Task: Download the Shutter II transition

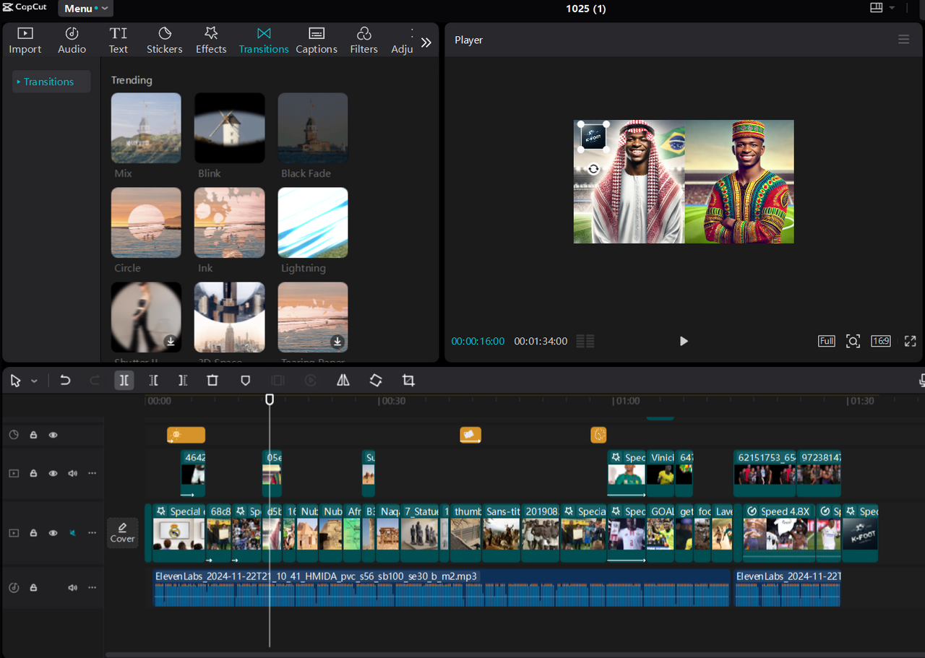Action: click(171, 341)
